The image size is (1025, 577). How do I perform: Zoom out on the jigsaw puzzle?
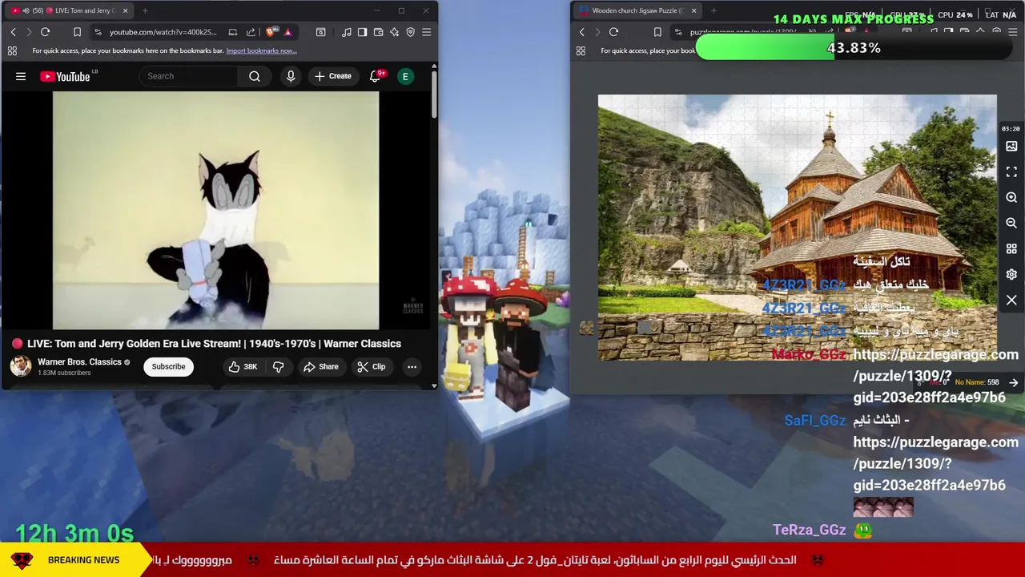pos(1011,224)
